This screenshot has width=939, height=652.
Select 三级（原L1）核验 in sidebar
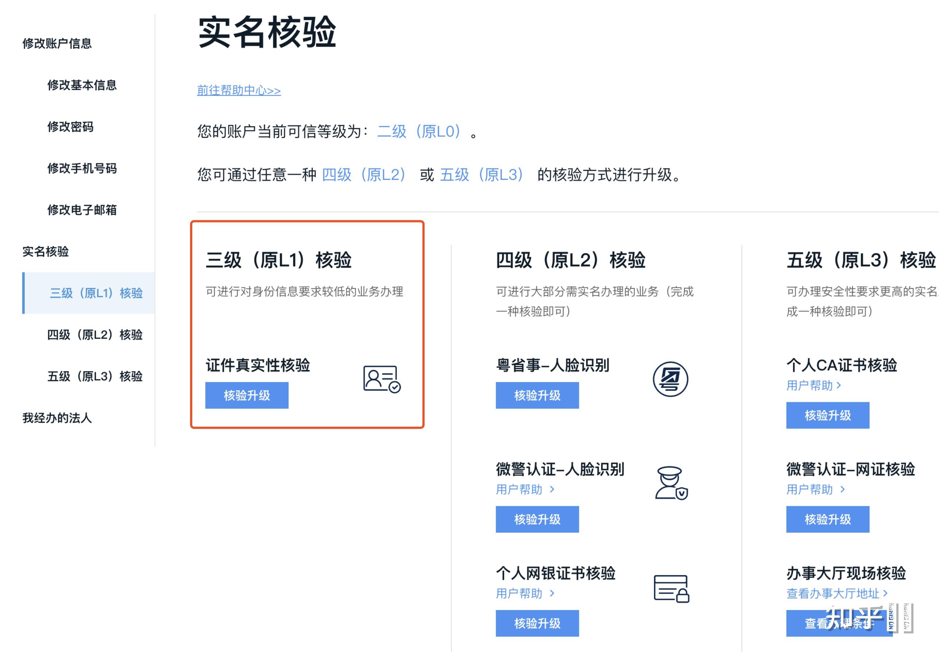coord(89,293)
